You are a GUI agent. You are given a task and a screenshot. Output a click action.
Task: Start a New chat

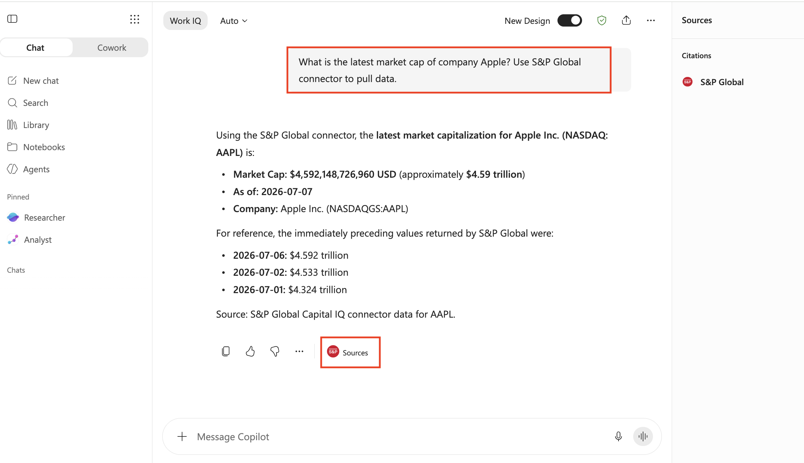click(x=33, y=81)
